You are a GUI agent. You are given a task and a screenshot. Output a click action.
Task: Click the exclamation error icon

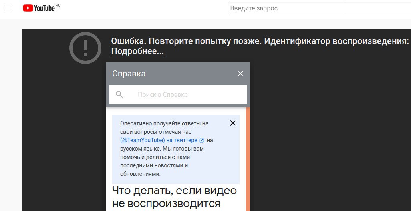click(x=85, y=48)
